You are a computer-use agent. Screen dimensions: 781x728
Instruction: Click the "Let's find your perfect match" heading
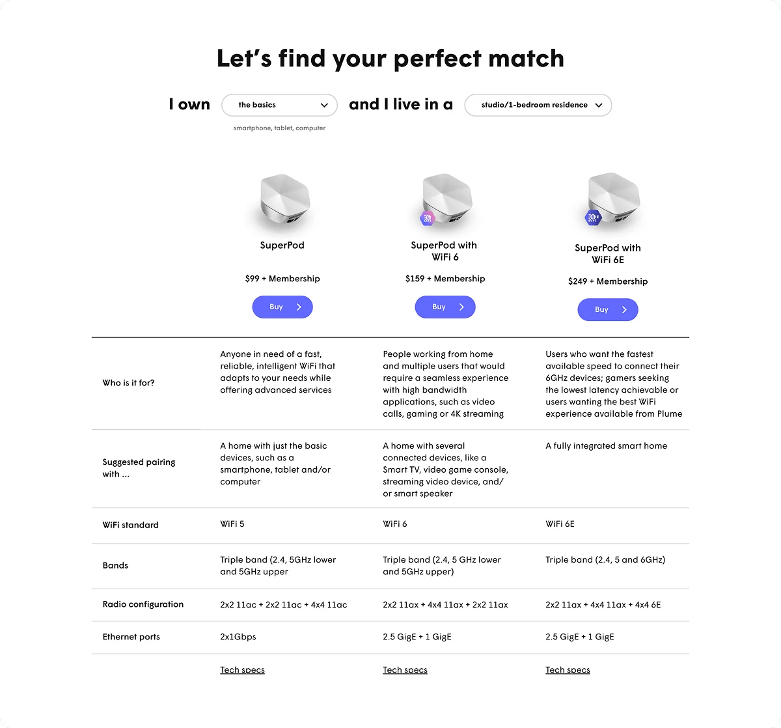click(x=390, y=58)
